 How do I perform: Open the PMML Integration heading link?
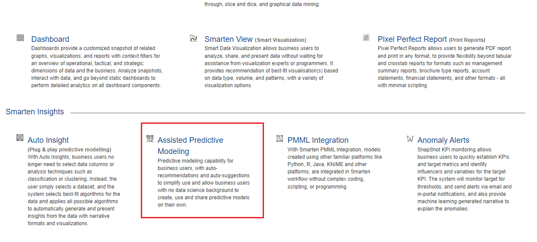click(x=318, y=140)
